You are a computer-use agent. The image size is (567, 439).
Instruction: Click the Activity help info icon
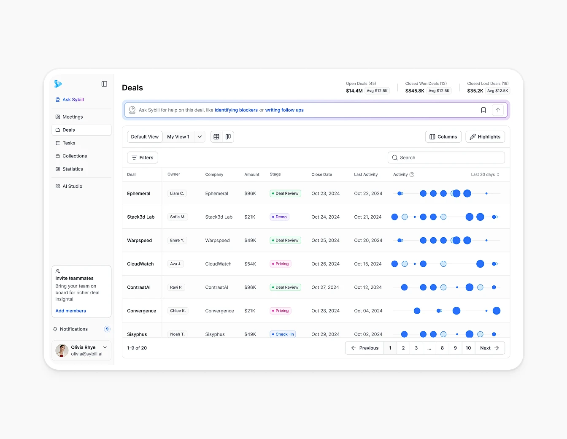pyautogui.click(x=412, y=175)
